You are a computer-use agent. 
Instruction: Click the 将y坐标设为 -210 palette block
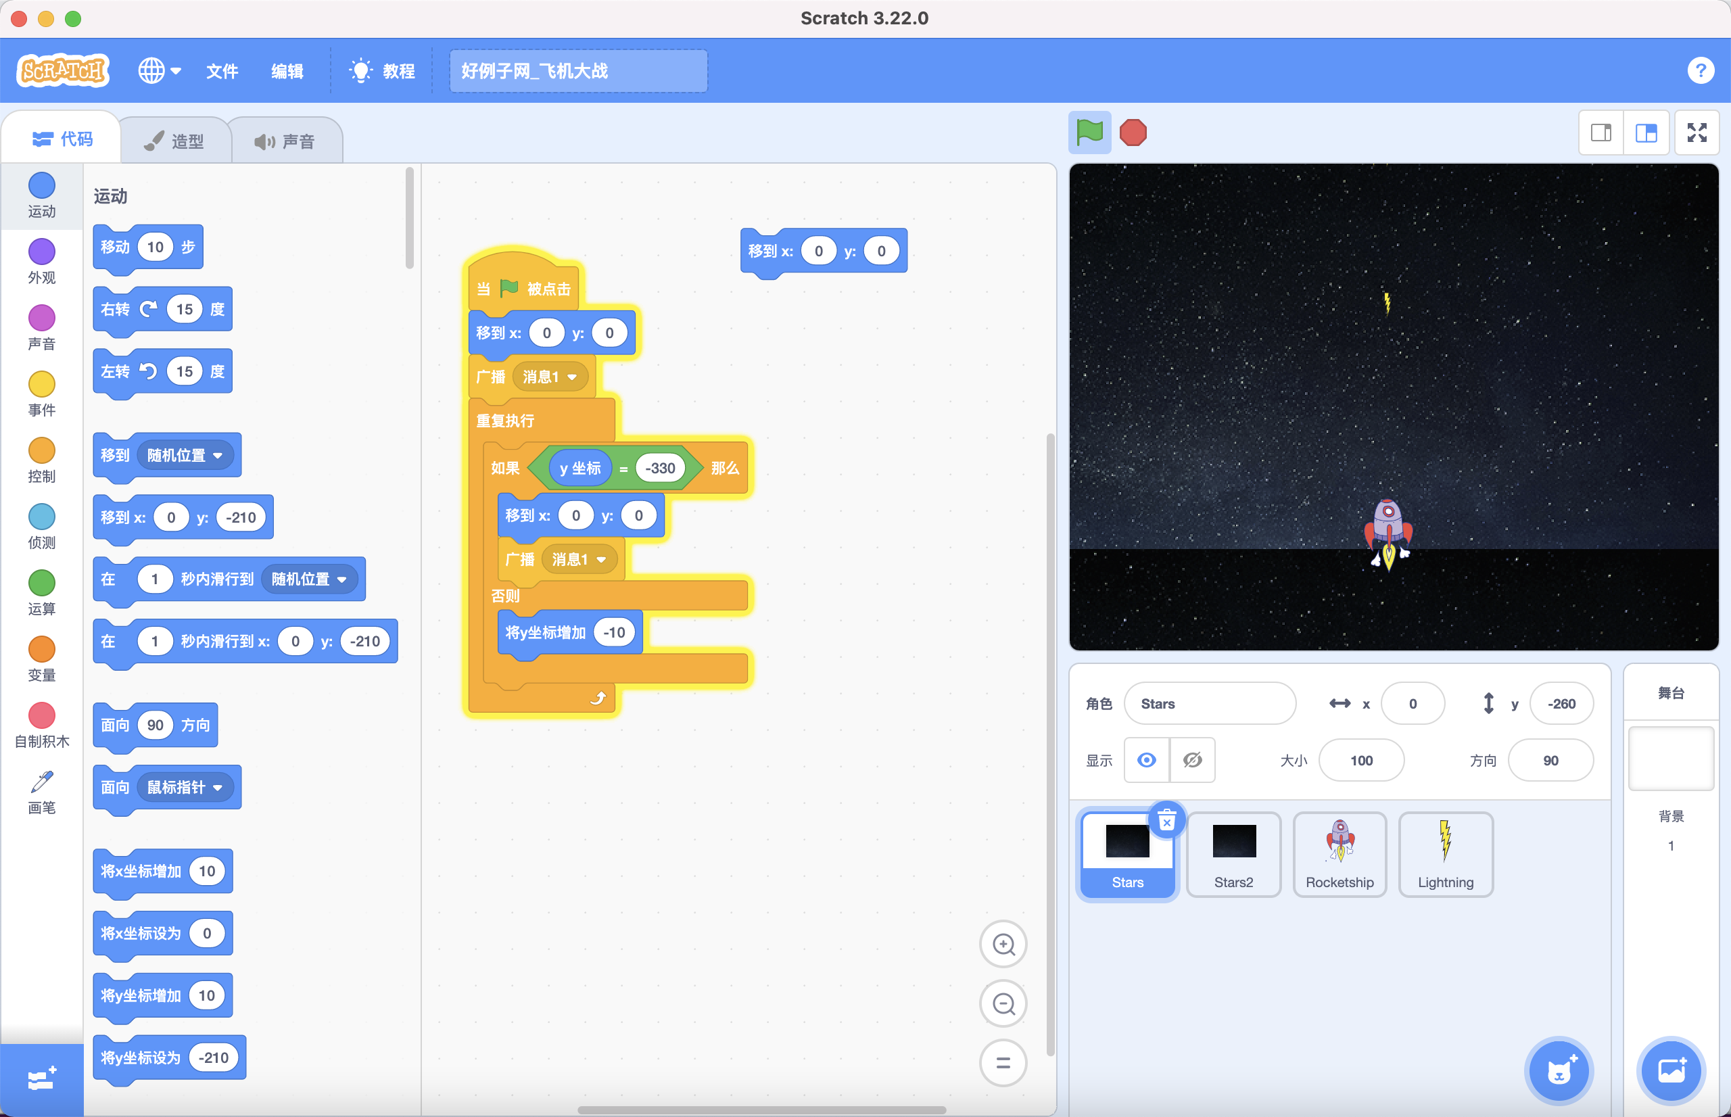click(x=169, y=1057)
